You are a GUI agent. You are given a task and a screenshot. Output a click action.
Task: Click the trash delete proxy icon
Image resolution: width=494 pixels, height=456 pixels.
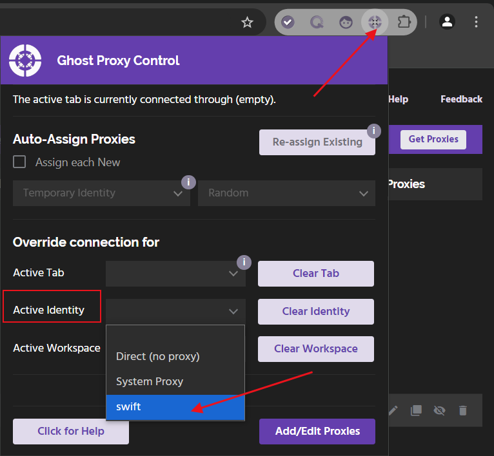point(462,410)
